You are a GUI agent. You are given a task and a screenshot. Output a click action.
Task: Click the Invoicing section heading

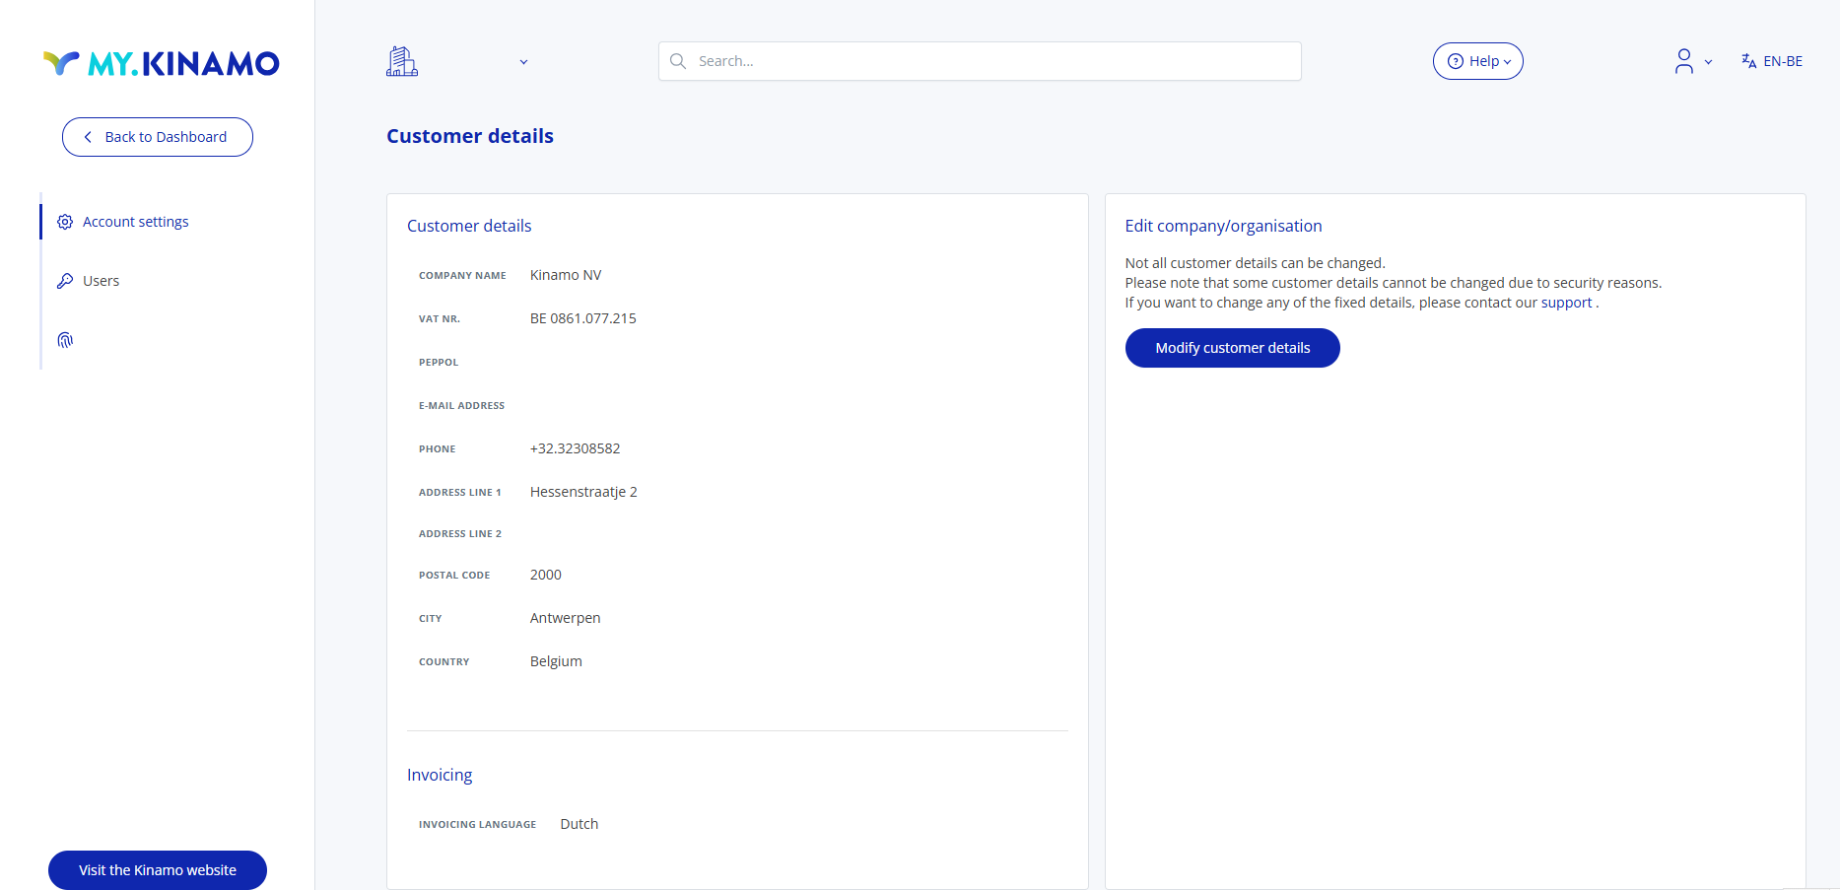440,775
